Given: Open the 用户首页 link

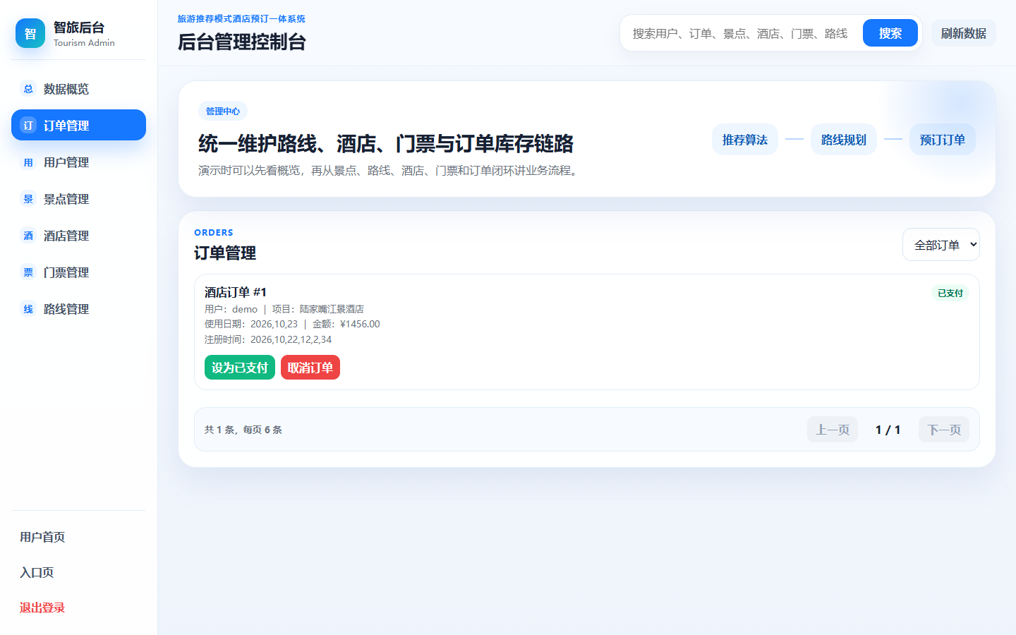Looking at the screenshot, I should [42, 537].
